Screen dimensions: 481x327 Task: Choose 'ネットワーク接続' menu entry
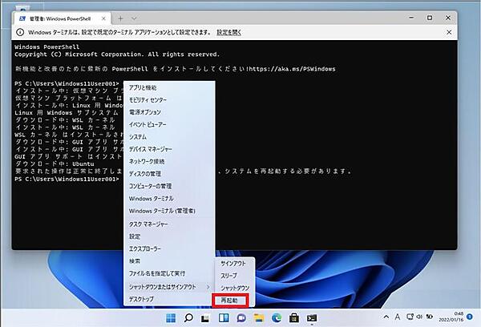pyautogui.click(x=169, y=162)
